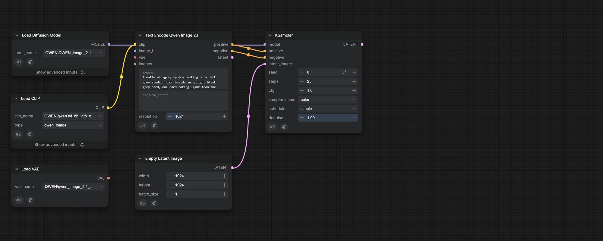This screenshot has width=603, height=241.
Task: Increase the latent height value
Action: point(224,185)
